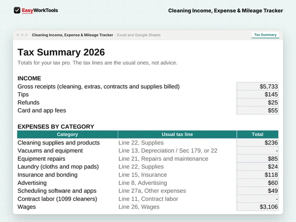
Task: Click the Total column header
Action: (x=258, y=134)
